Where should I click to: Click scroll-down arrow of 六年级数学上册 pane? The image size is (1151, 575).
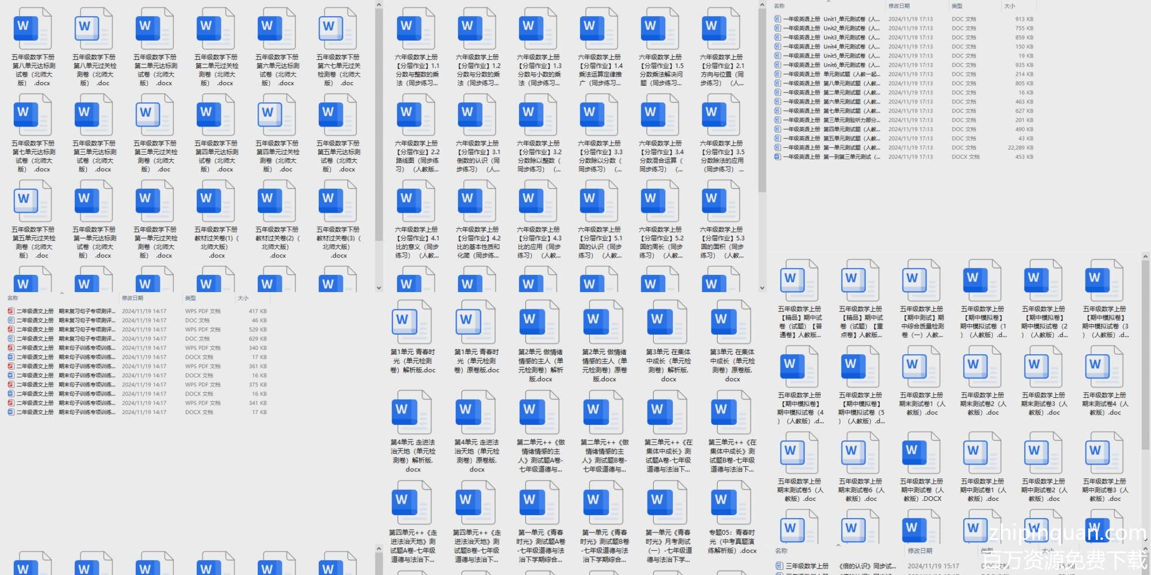(x=762, y=288)
